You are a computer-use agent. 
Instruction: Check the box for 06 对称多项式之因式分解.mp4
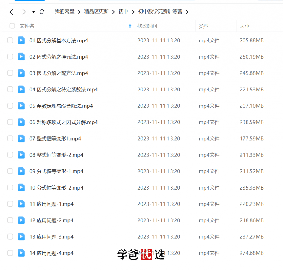[10, 122]
